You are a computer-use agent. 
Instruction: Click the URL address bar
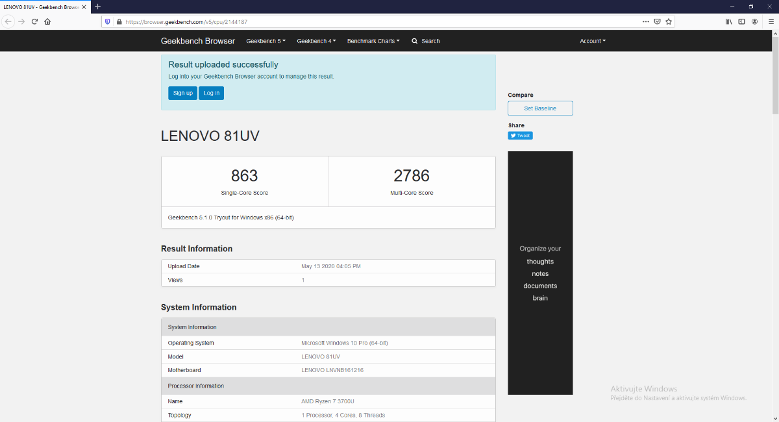click(377, 21)
